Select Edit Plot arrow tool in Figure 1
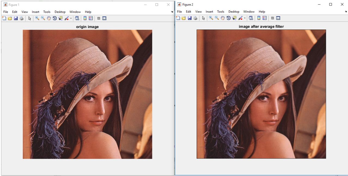Image resolution: width=348 pixels, height=176 pixels. pos(30,18)
